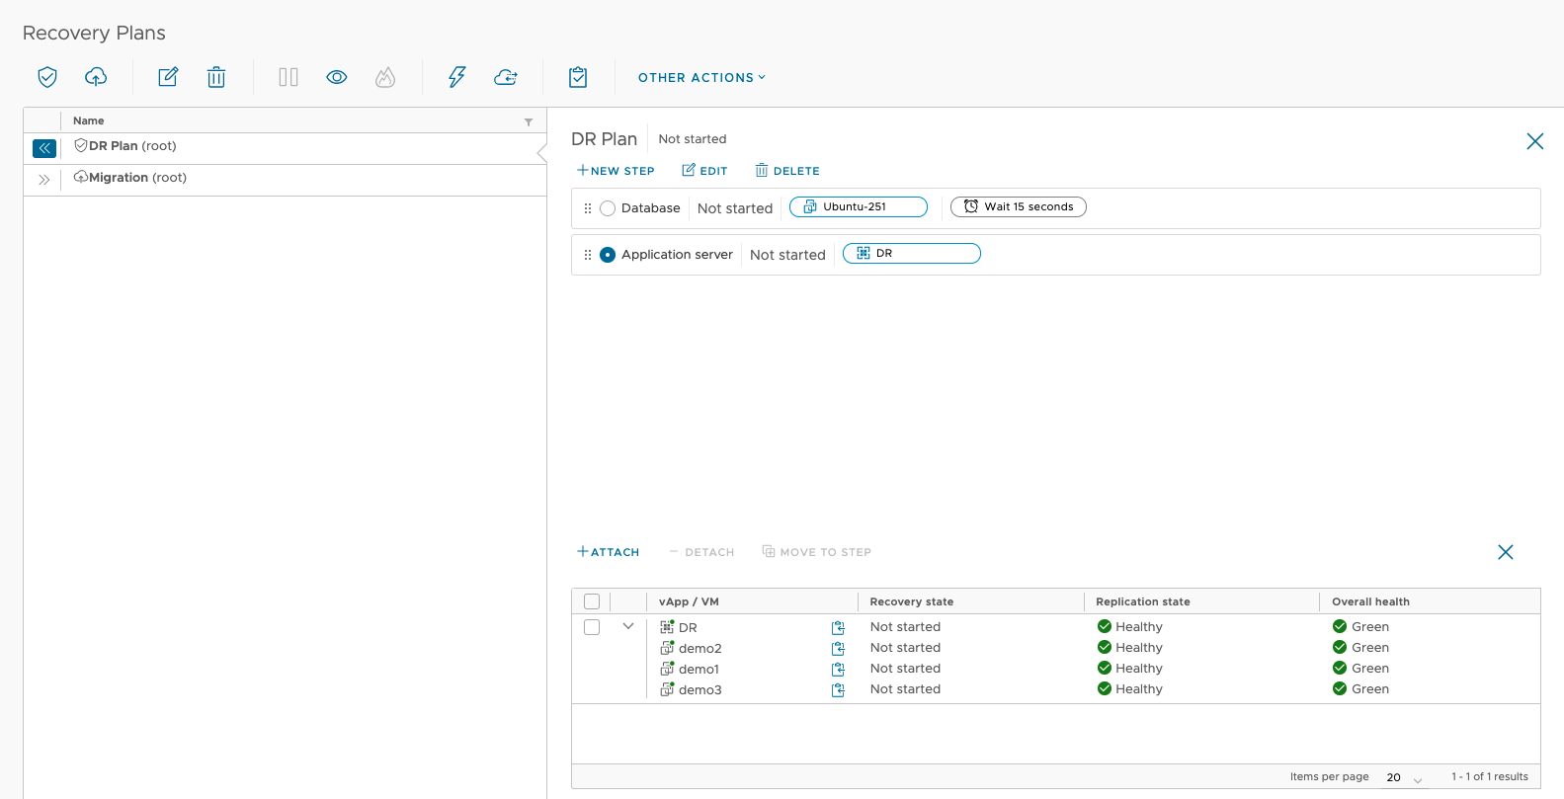Select the Database step radio button

point(608,208)
